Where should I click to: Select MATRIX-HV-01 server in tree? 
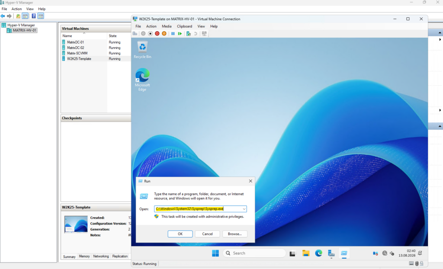[22, 30]
